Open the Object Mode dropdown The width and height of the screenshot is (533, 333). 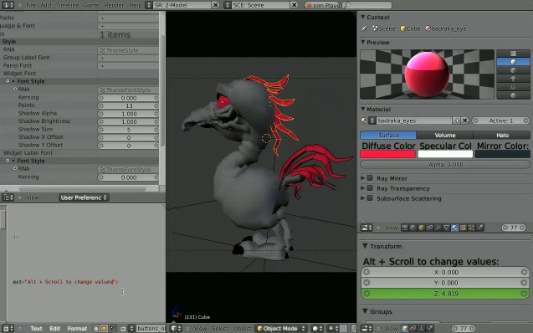click(x=281, y=328)
